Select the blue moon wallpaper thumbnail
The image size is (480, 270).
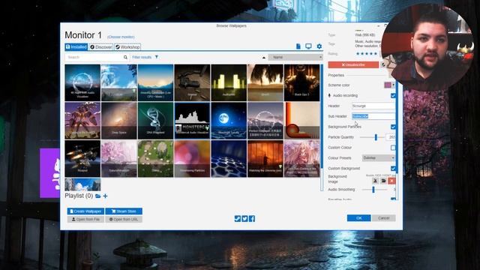click(229, 121)
